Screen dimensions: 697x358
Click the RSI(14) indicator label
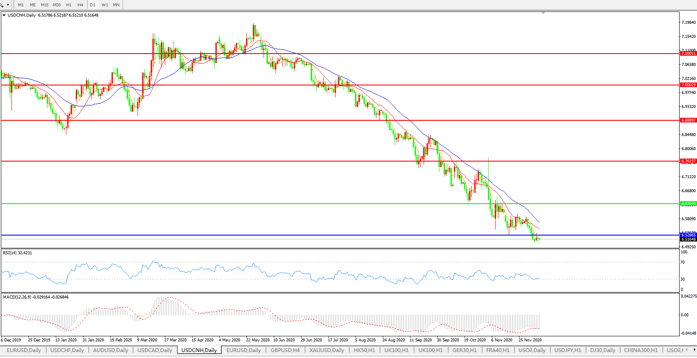coord(17,253)
